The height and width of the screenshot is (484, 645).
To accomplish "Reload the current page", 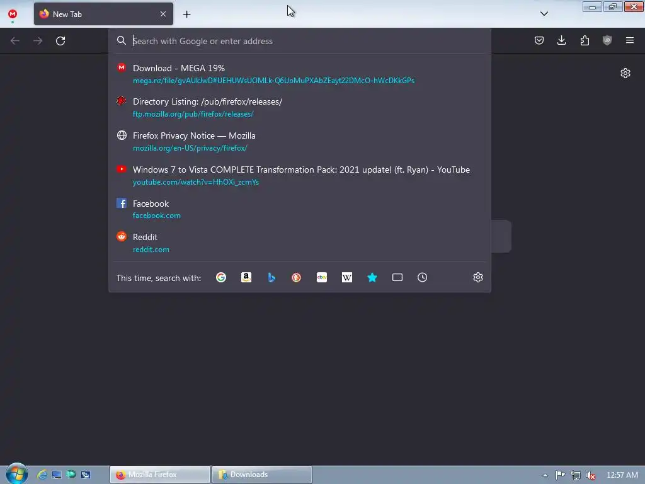I will [60, 41].
